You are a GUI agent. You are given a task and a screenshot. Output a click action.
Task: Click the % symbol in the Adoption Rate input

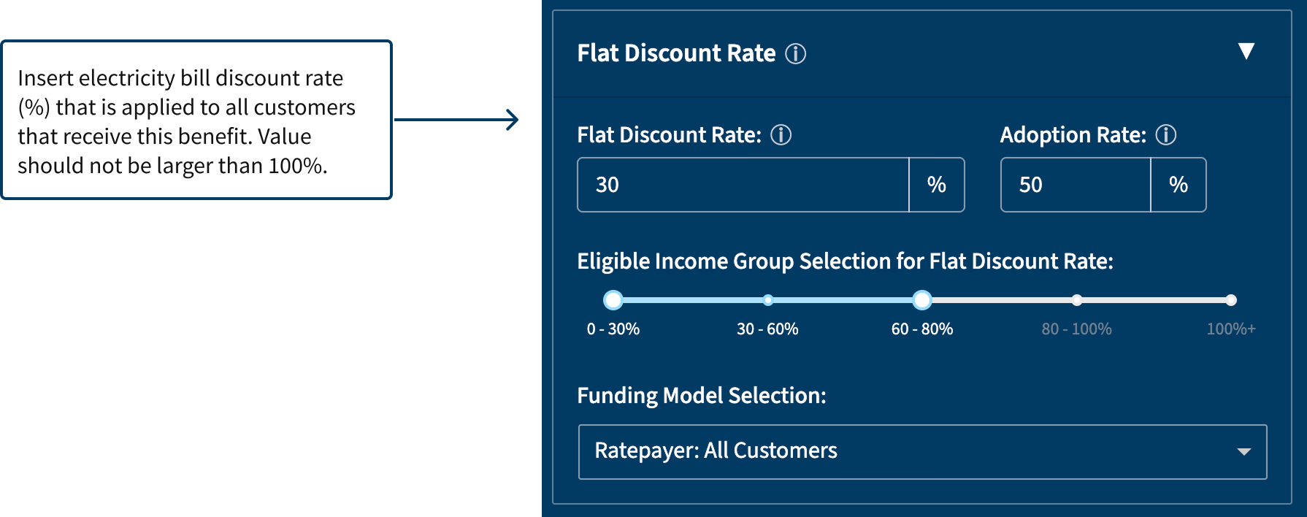(1178, 185)
